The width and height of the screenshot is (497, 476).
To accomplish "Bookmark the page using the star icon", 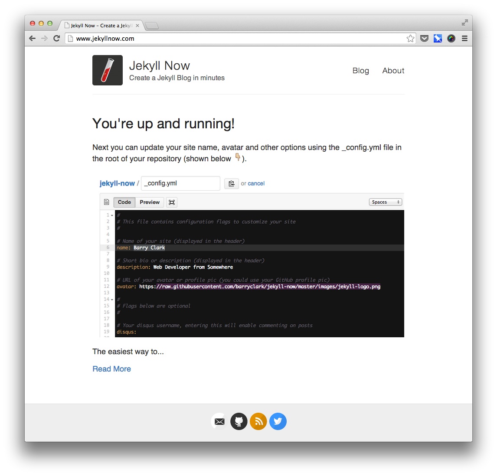I will [410, 38].
